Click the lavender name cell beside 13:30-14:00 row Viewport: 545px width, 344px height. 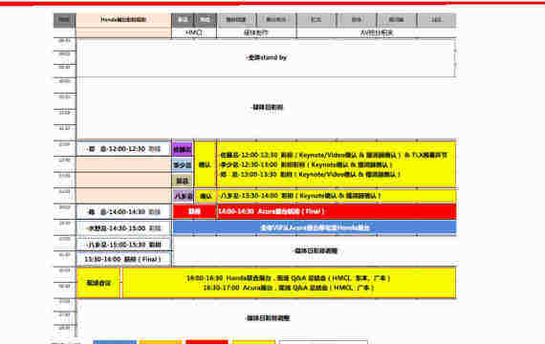point(184,196)
